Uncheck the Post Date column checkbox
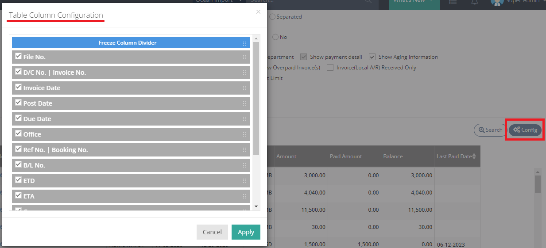 [x=18, y=103]
